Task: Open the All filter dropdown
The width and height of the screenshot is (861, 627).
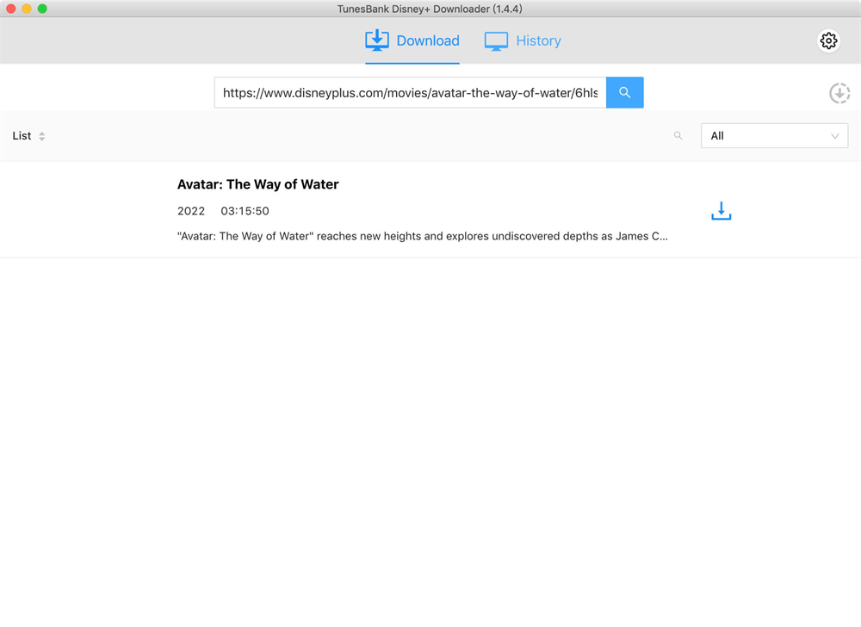Action: (x=774, y=135)
